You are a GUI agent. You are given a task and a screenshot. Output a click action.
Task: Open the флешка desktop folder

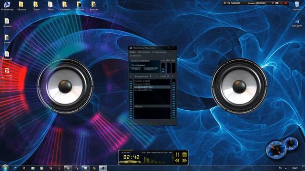(94, 6)
